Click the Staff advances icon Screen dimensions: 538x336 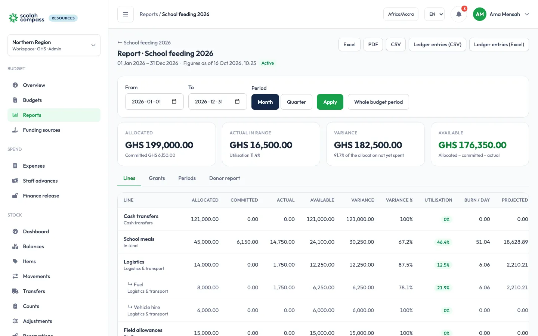tap(15, 181)
